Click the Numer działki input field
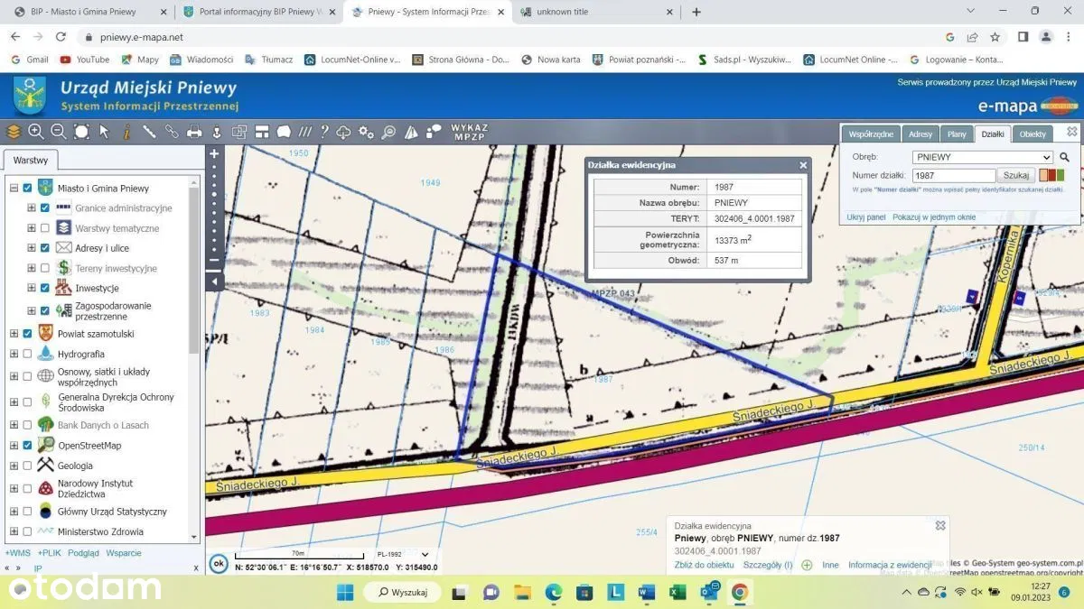Screen dimensions: 1084x609 (953, 176)
